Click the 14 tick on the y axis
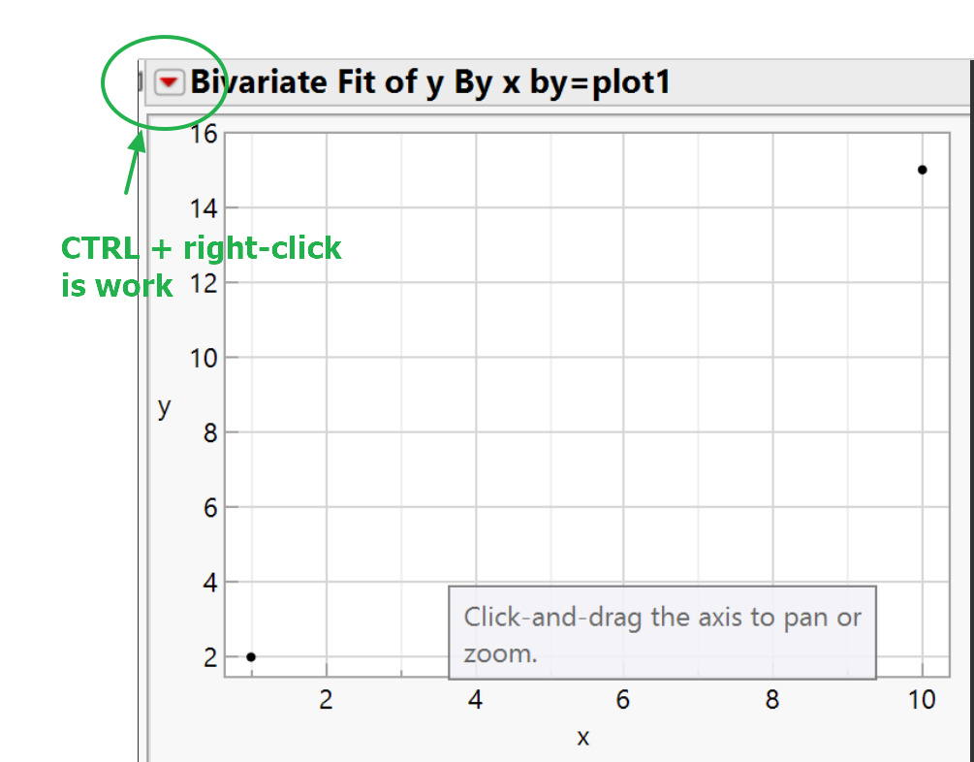974x762 pixels. click(x=204, y=207)
